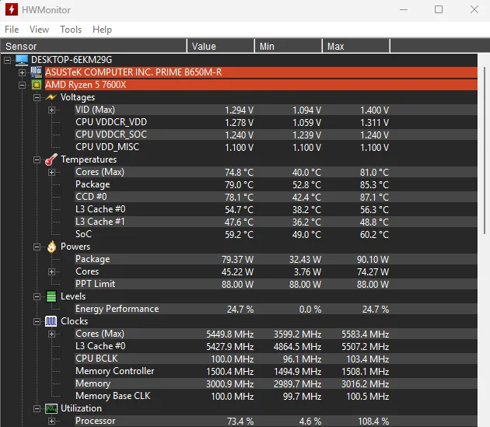Click the Powers flame icon
Viewport: 490px width, 427px height.
(x=51, y=247)
